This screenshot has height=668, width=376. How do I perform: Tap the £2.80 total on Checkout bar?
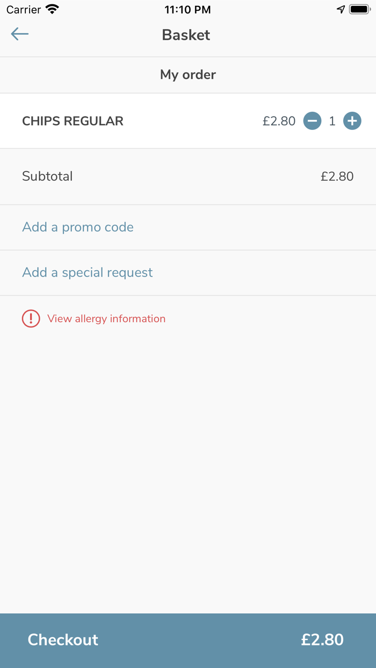click(x=322, y=640)
